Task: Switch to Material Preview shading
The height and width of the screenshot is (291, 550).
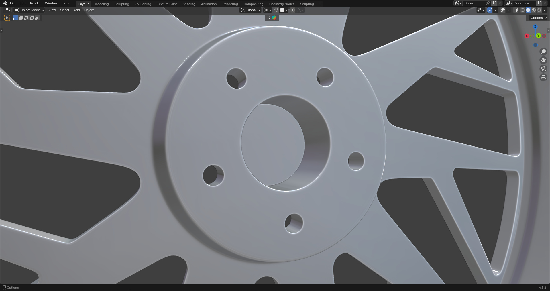Action: coord(534,10)
